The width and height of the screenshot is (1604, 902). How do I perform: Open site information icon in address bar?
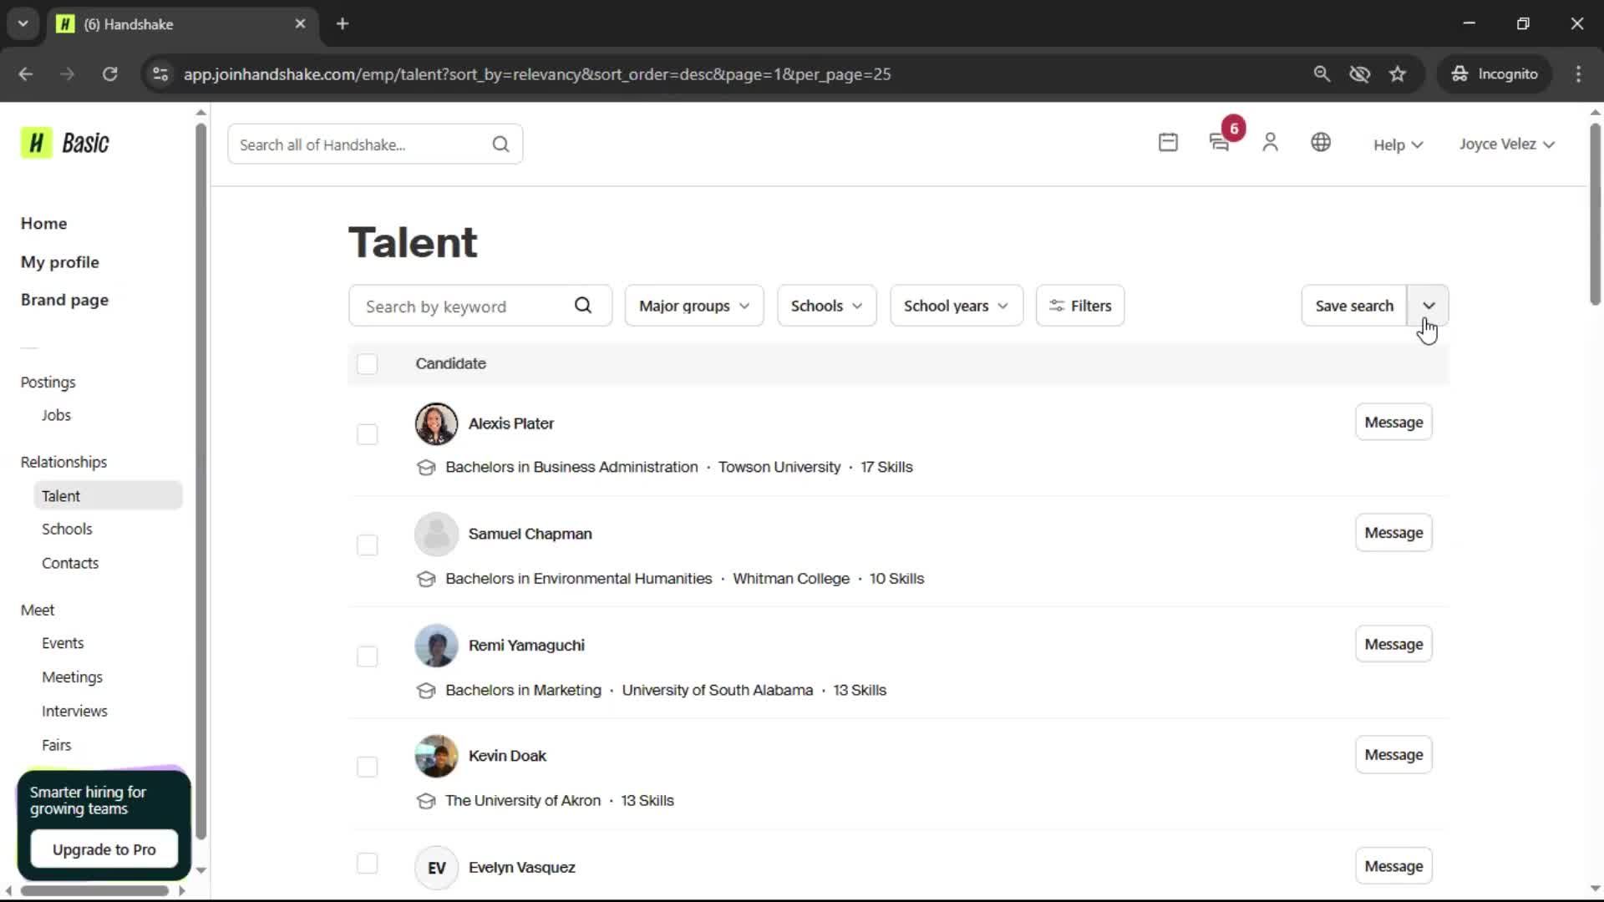coord(160,73)
